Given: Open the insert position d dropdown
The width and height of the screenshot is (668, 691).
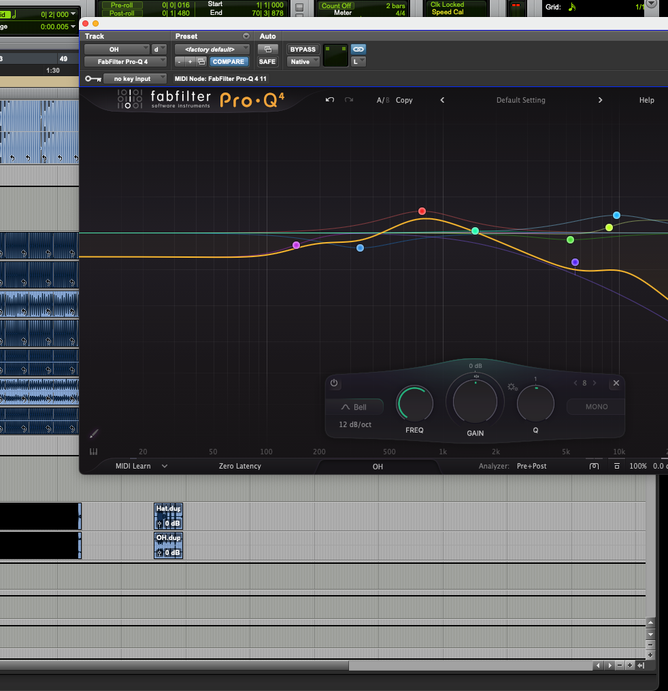Looking at the screenshot, I should (159, 50).
